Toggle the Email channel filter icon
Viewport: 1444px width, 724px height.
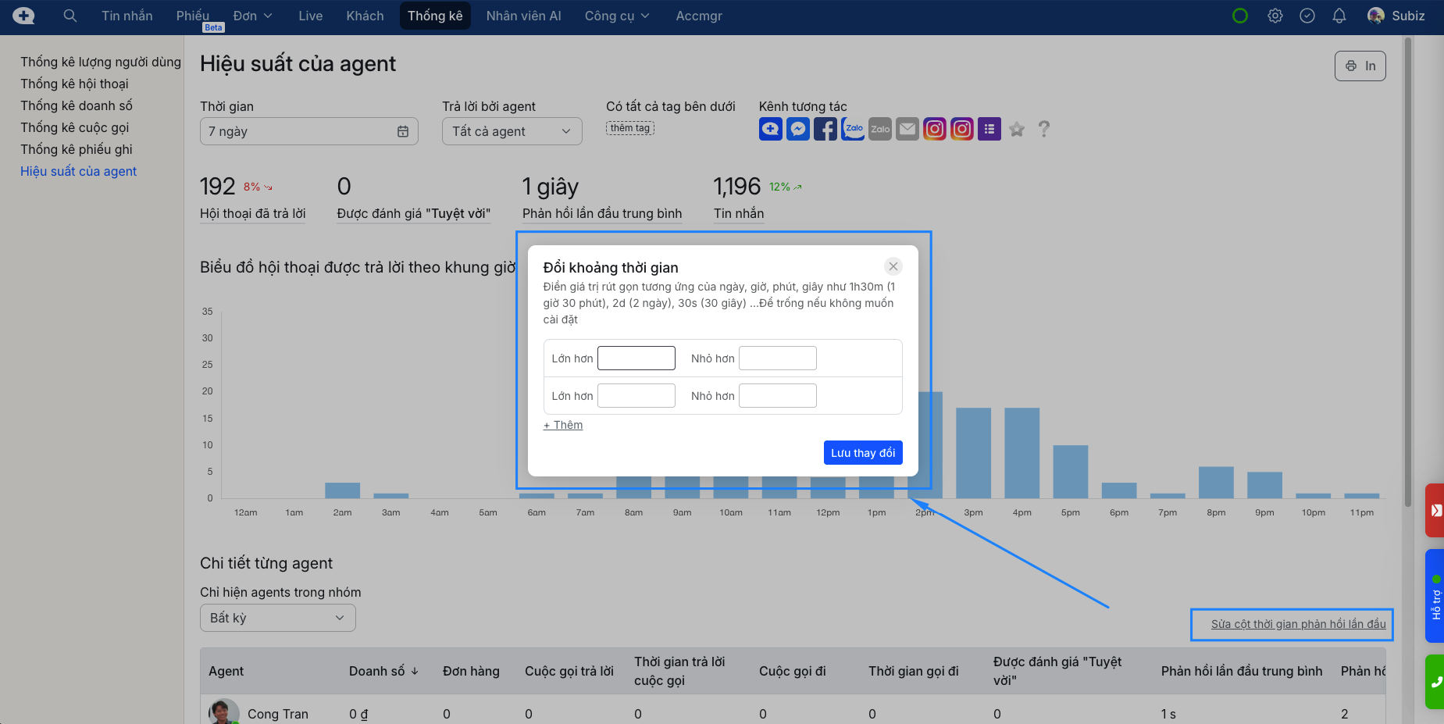click(907, 129)
